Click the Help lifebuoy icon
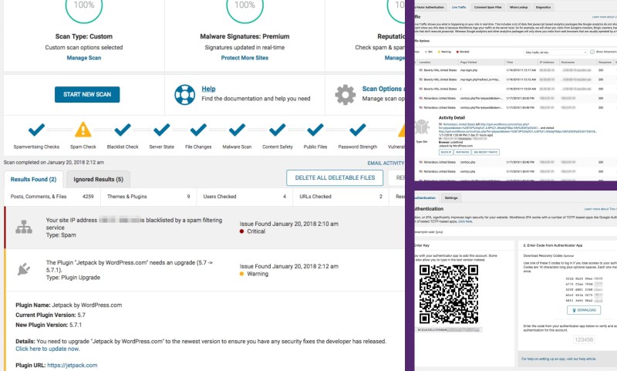The image size is (617, 371). coord(184,94)
